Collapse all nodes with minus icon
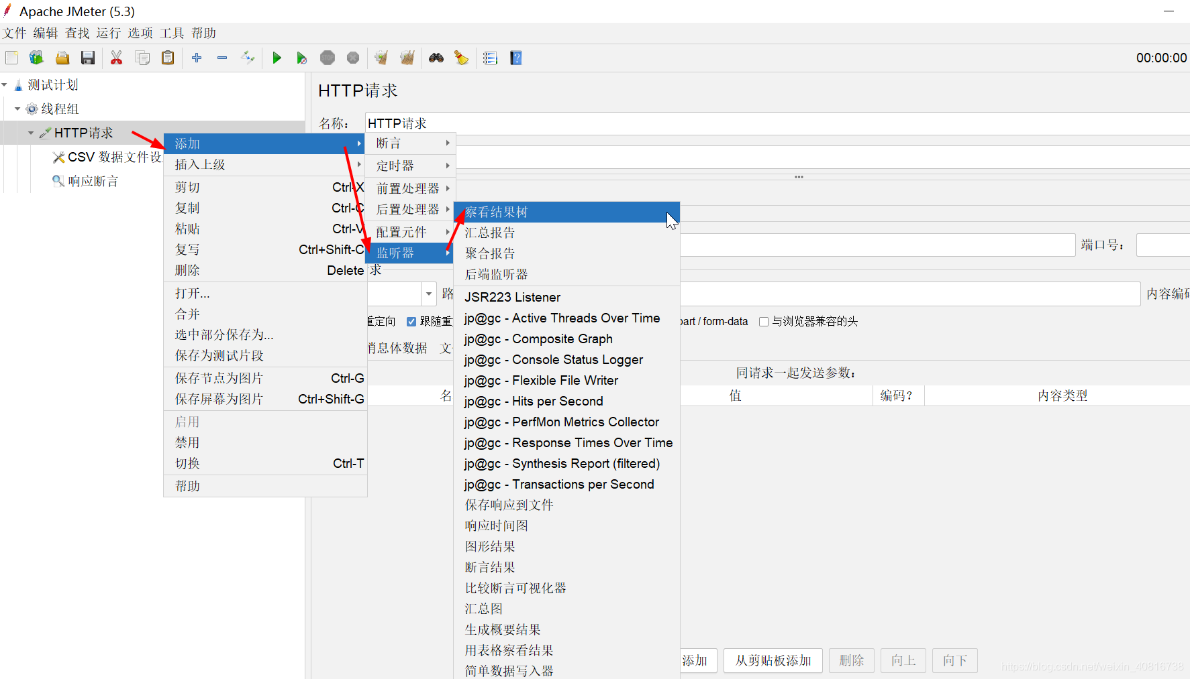The height and width of the screenshot is (679, 1190). point(222,58)
